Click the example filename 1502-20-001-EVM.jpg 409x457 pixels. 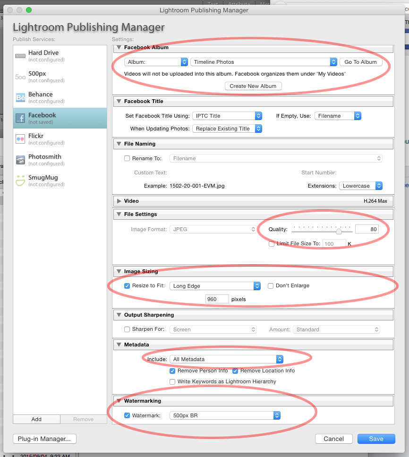[x=197, y=186]
